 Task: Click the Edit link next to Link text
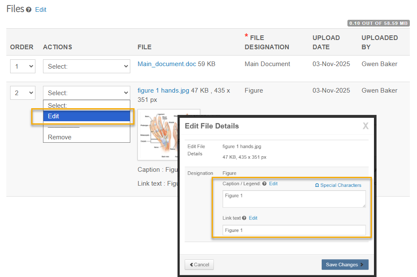point(253,218)
